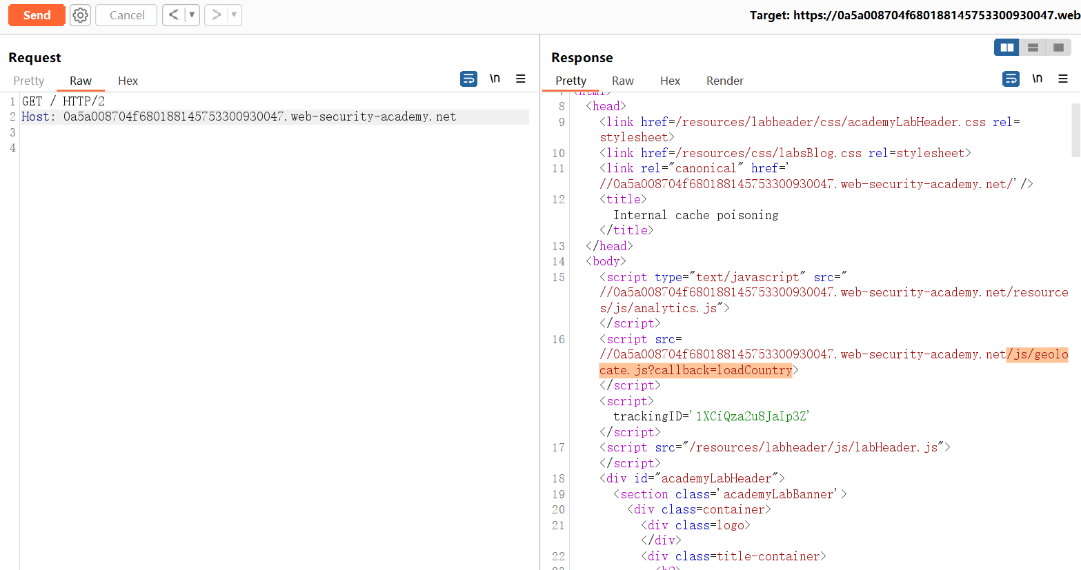Click the orange Send button
The height and width of the screenshot is (570, 1081).
(x=37, y=15)
